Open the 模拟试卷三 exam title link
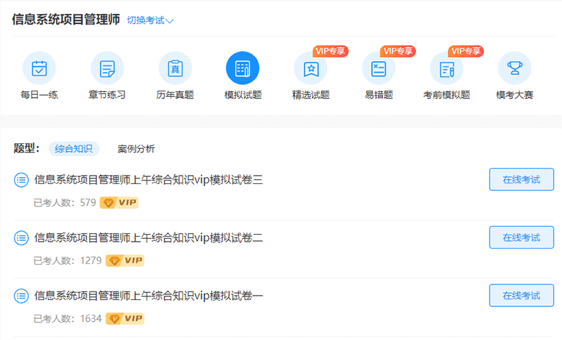 click(x=148, y=180)
